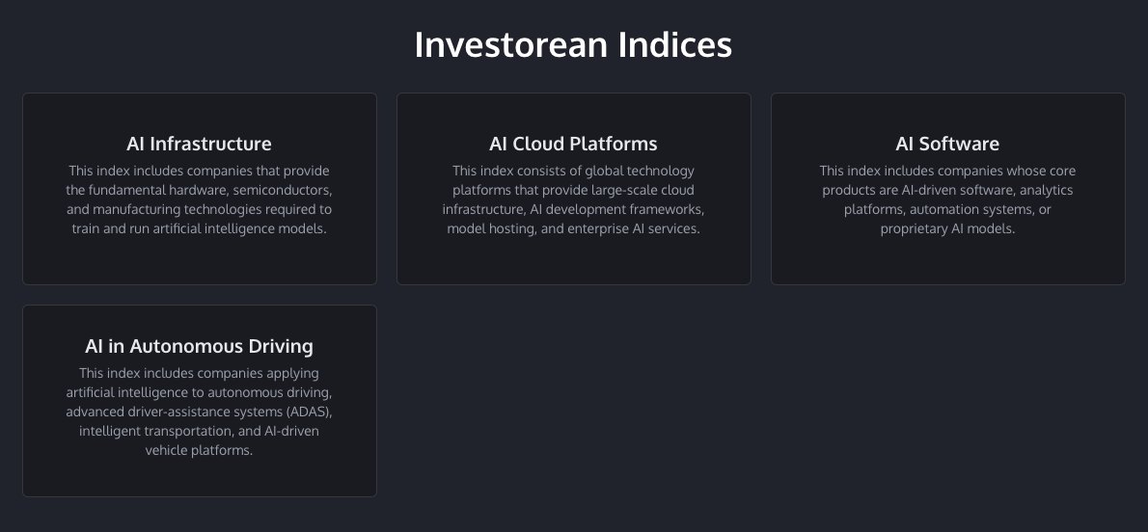Click the AI in Autonomous Driving title
1148x532 pixels.
pos(199,346)
